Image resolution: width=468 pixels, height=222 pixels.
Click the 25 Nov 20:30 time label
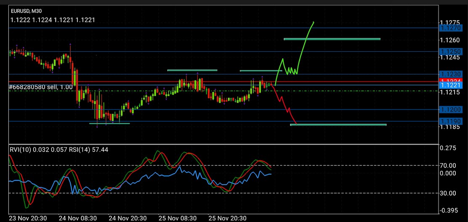pyautogui.click(x=227, y=218)
